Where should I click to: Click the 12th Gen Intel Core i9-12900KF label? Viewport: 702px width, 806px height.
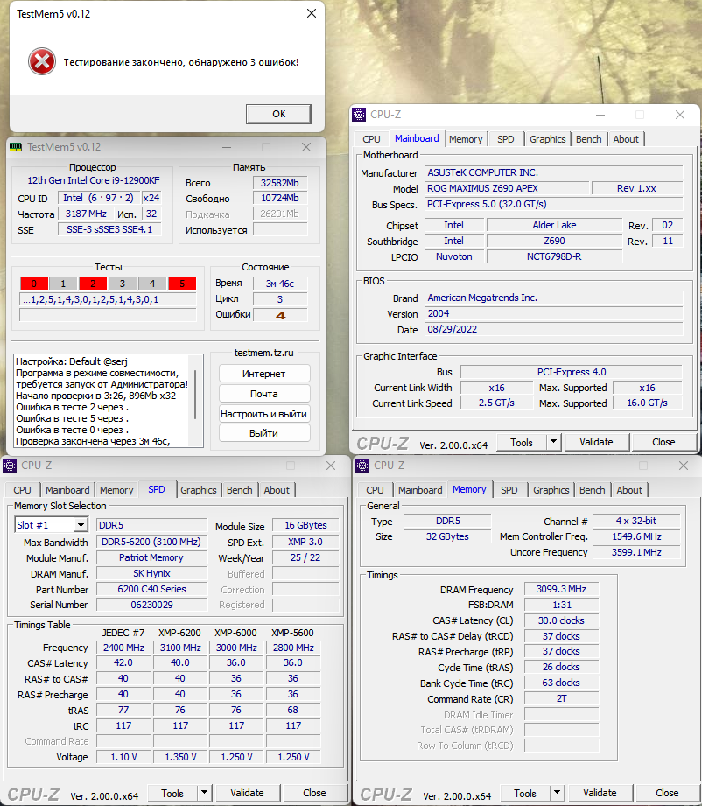coord(94,180)
